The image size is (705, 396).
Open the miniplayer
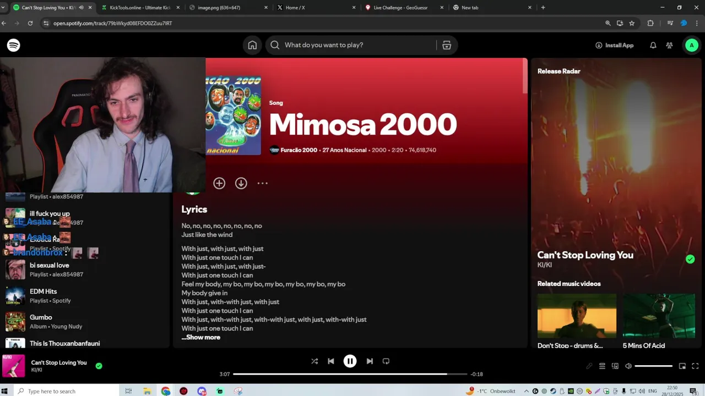[x=682, y=366]
